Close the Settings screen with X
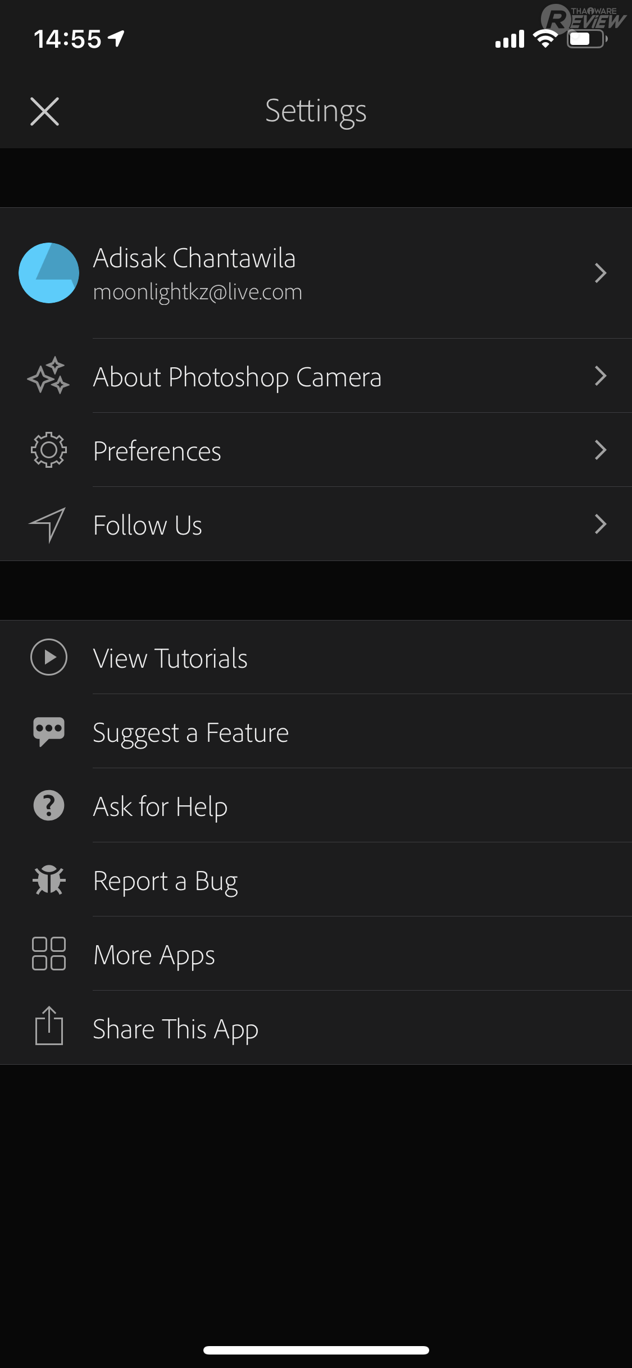 click(44, 111)
